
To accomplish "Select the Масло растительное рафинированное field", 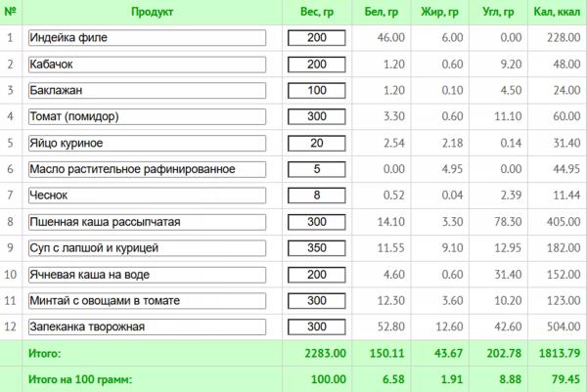I will (145, 169).
